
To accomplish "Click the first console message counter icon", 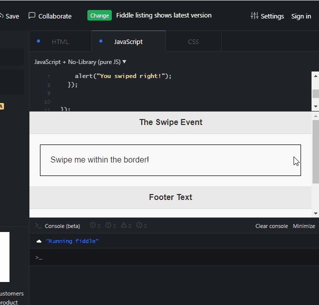I will coord(93,225).
